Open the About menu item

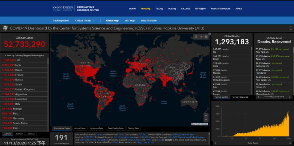[239, 9]
